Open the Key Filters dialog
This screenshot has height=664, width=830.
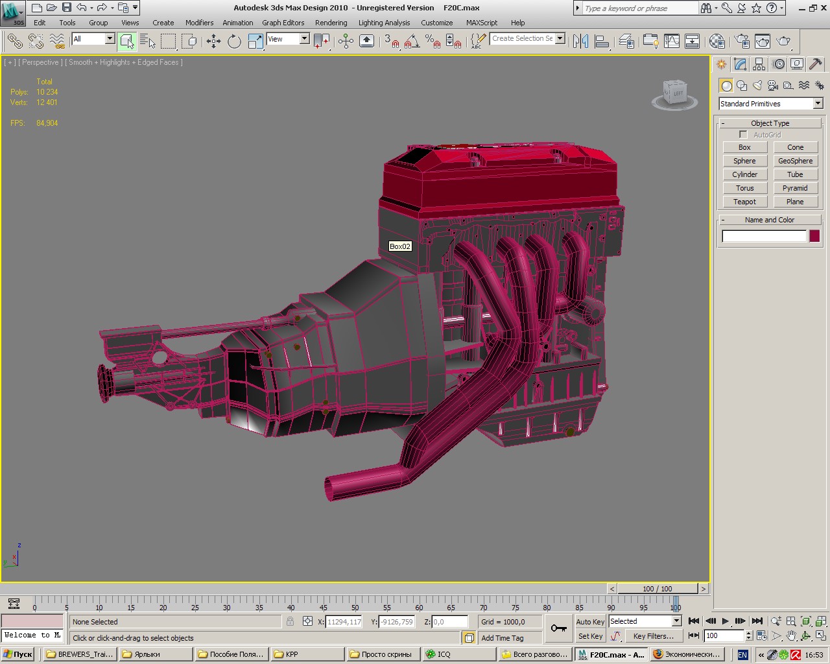pyautogui.click(x=653, y=636)
